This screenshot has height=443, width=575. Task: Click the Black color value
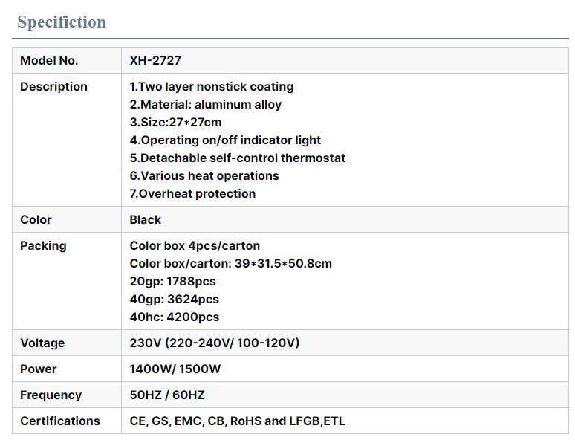pos(146,220)
